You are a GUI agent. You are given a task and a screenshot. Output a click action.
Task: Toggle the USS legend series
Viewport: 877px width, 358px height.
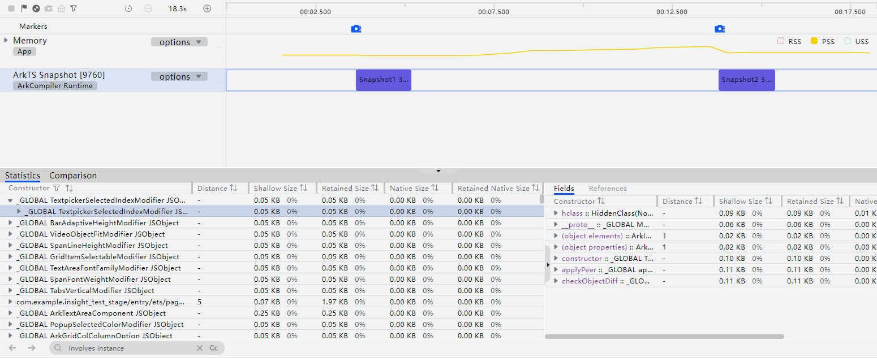[856, 41]
